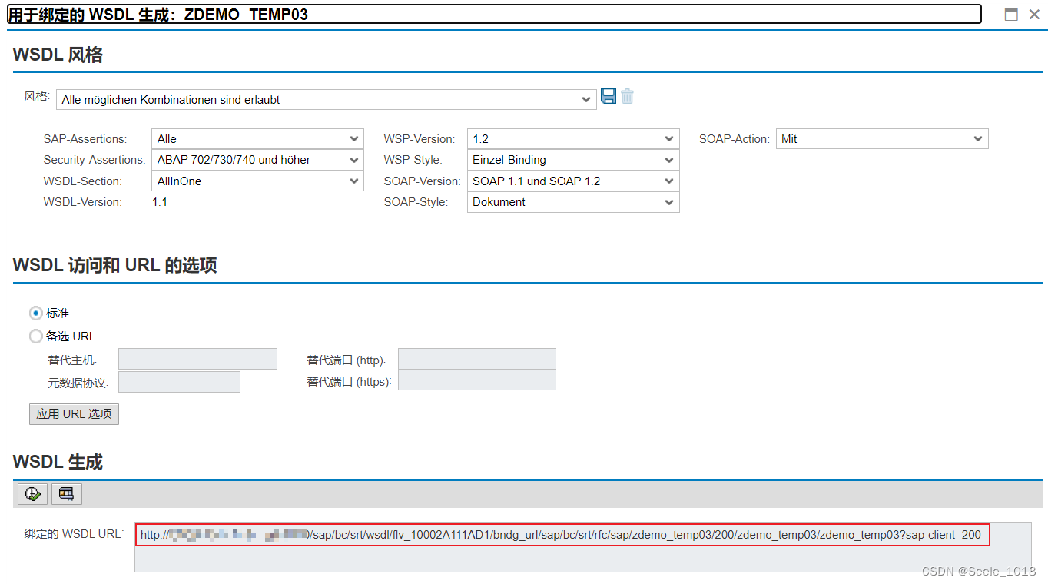Click the 替代端口 (http) input field
This screenshot has width=1048, height=584.
tap(476, 358)
